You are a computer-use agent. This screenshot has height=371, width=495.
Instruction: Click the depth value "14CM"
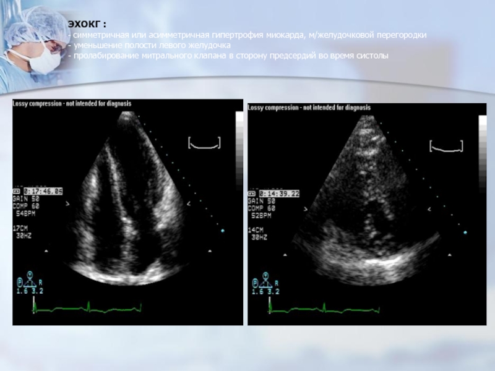[256, 230]
